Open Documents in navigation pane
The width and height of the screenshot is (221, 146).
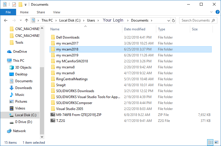21,81
